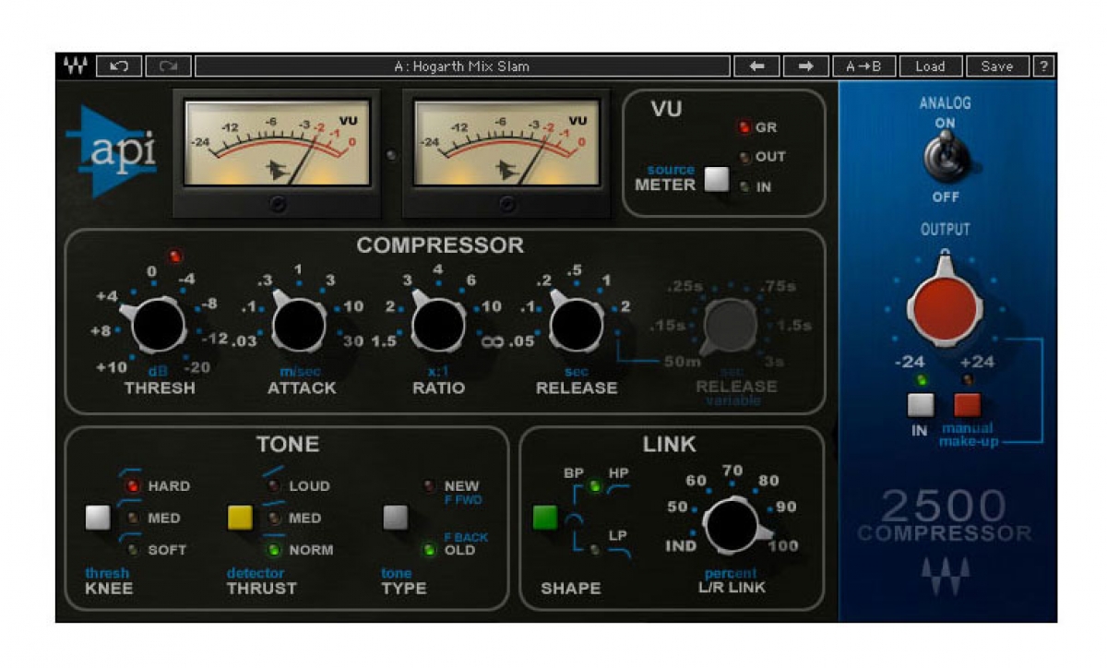This screenshot has height=668, width=1107.
Task: Click the infinity symbol on RATIO knob
Action: coord(494,342)
